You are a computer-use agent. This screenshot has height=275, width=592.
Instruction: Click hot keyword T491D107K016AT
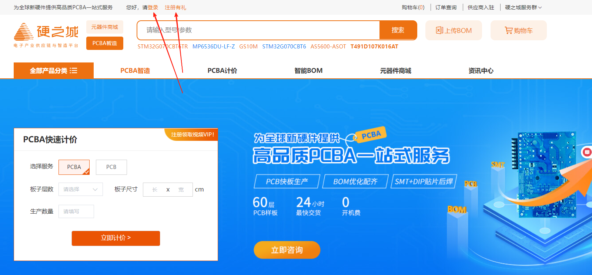click(x=374, y=47)
